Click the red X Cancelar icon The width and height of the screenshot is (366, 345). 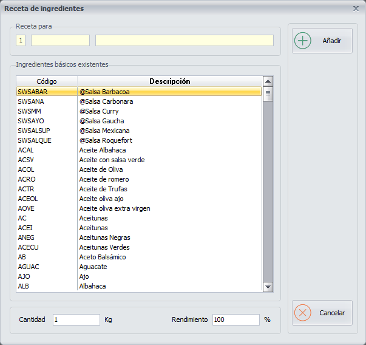[x=303, y=313]
